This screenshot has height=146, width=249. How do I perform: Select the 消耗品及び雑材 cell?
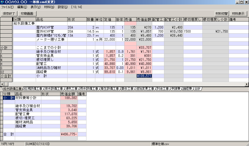pyautogui.click(x=52, y=68)
